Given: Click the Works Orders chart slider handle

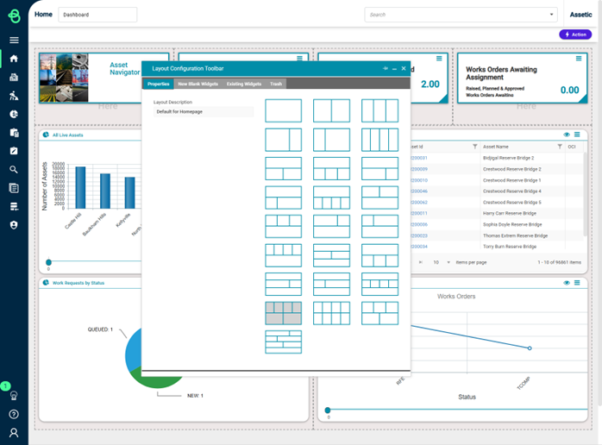Looking at the screenshot, I should [328, 411].
